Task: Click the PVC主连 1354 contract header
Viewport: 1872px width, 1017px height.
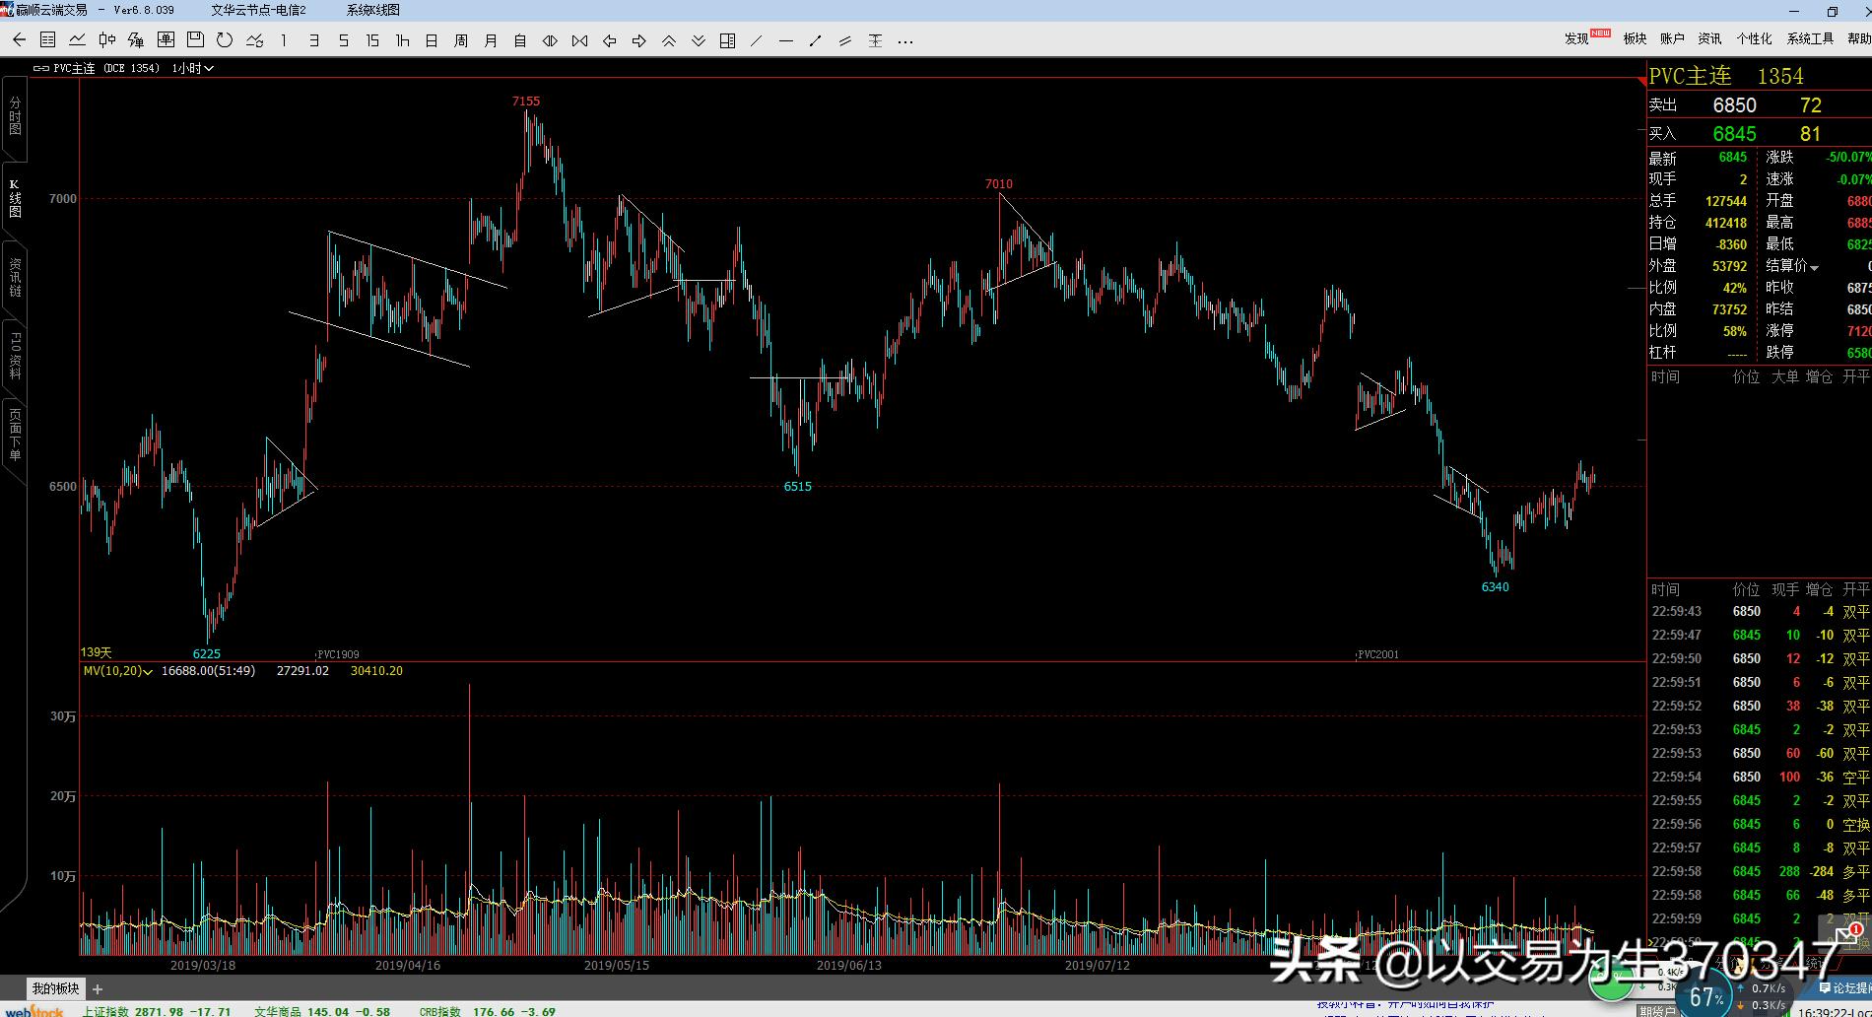Action: [x=1726, y=76]
